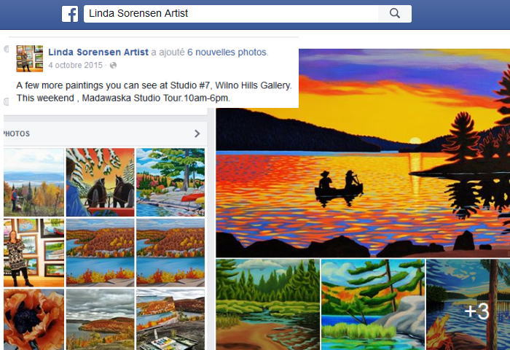Click the search magnifier button
This screenshot has width=510, height=350.
pos(395,13)
